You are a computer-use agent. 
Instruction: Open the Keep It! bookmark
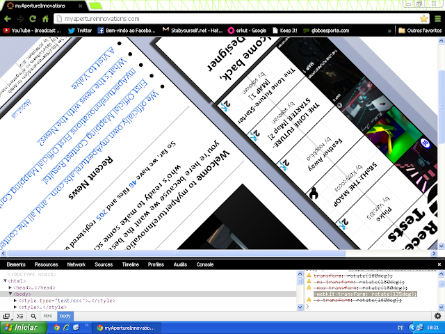284,31
